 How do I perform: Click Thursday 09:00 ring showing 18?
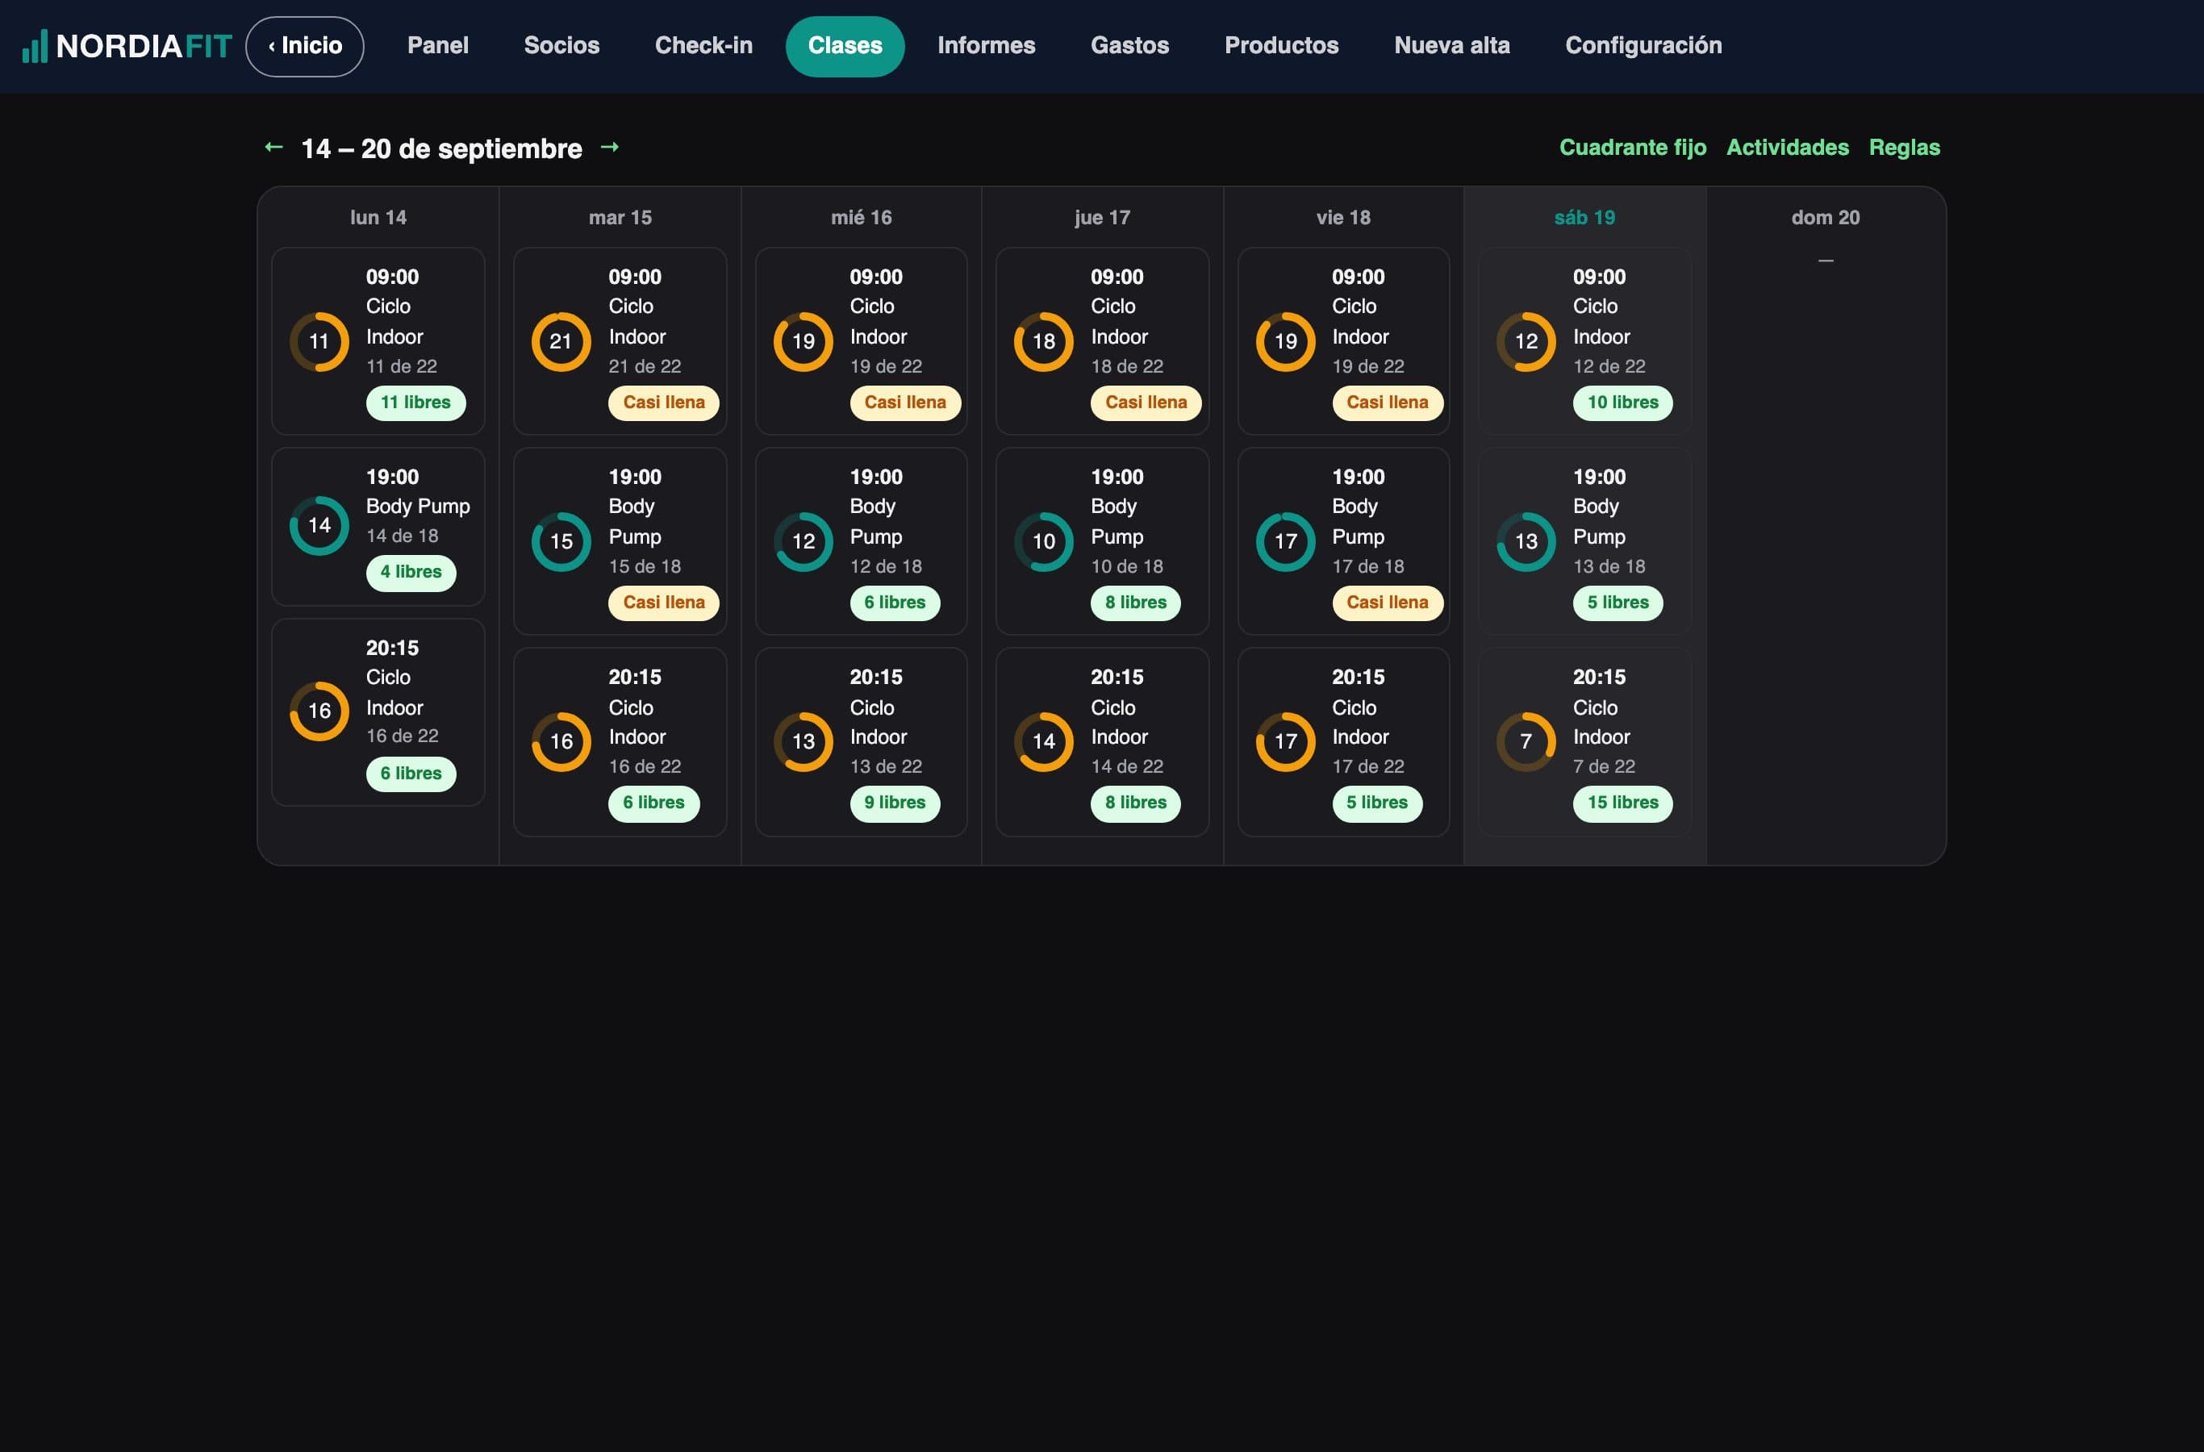click(x=1044, y=342)
